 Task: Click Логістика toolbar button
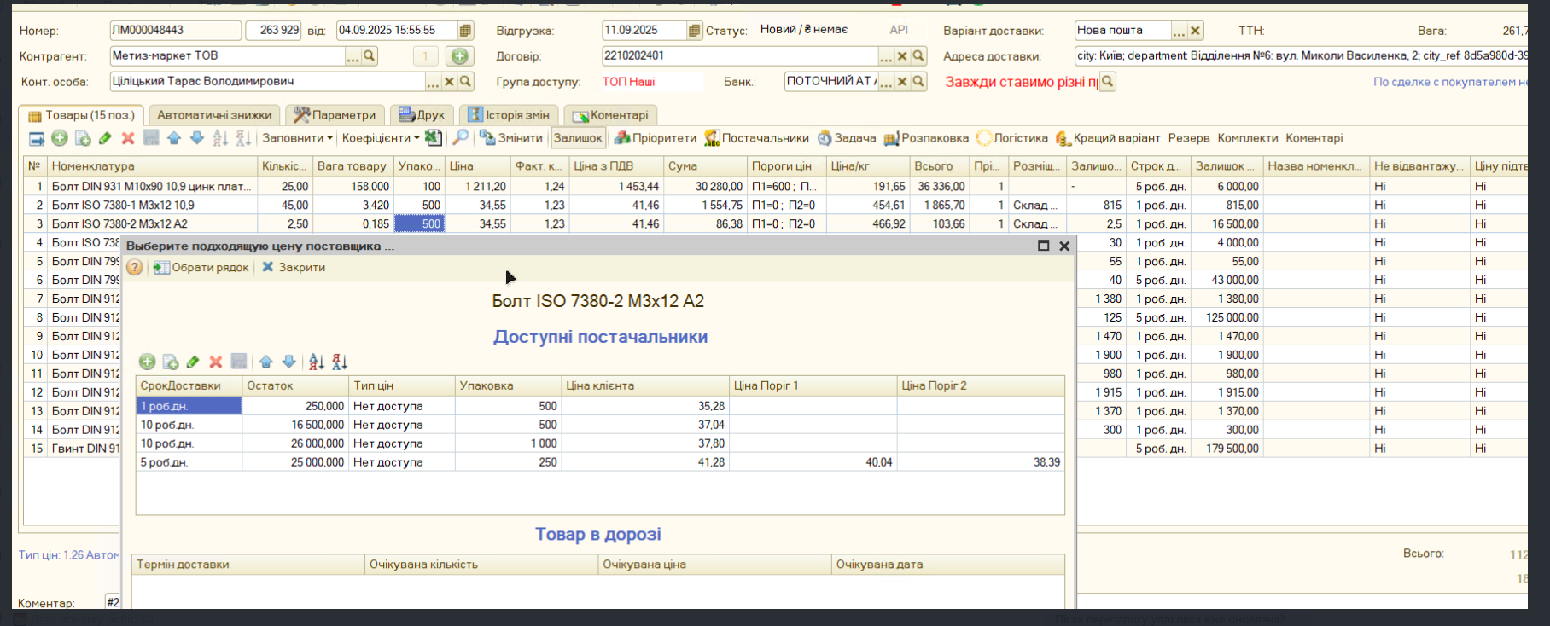click(1012, 138)
